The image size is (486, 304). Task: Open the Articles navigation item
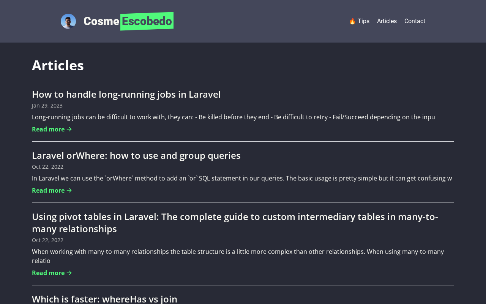pos(387,21)
